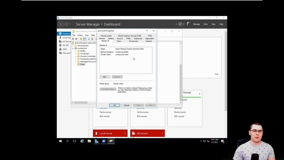
Task: Select AD DS in the sidebar
Action: (64, 45)
